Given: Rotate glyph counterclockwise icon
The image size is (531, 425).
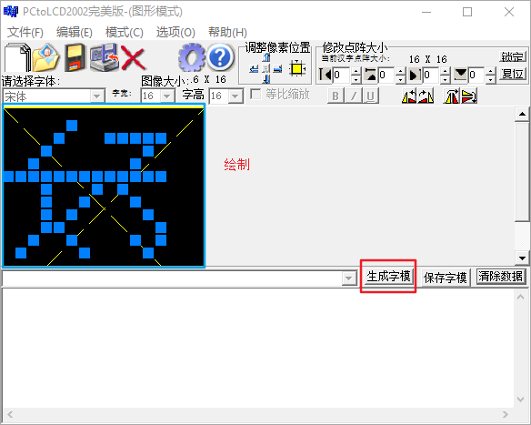Looking at the screenshot, I should [x=409, y=96].
